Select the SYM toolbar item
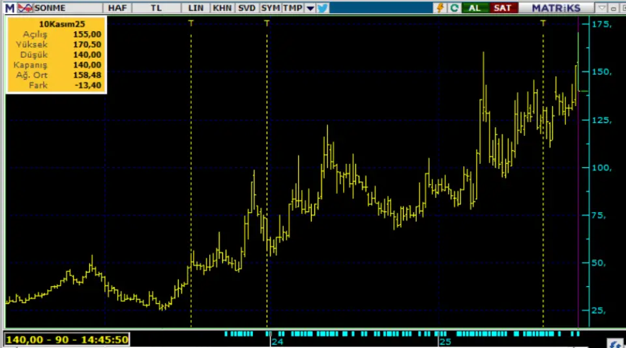Image resolution: width=626 pixels, height=348 pixels. [270, 8]
